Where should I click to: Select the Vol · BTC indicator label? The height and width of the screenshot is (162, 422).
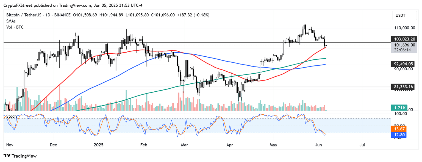pyautogui.click(x=15, y=27)
